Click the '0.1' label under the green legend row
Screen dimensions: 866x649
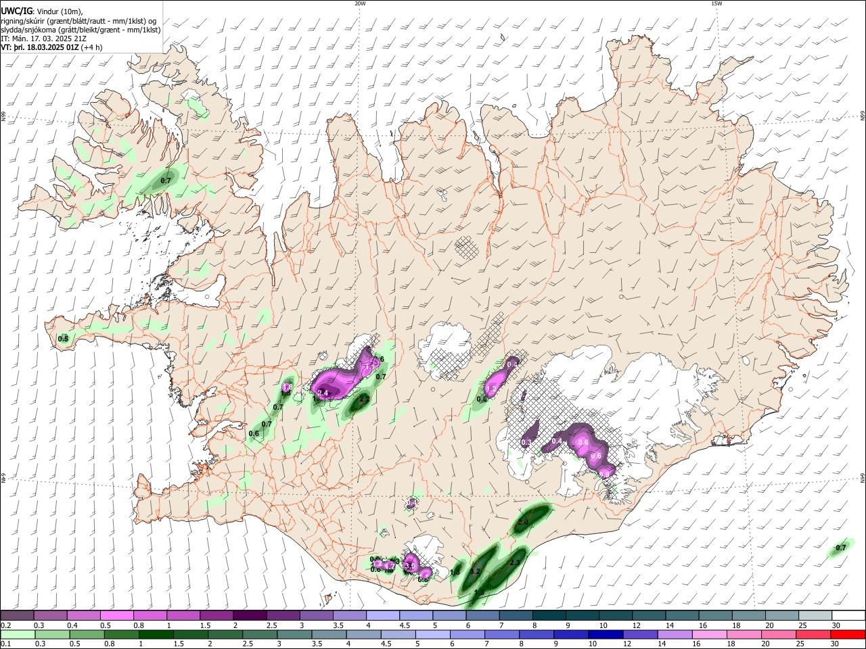(x=5, y=644)
